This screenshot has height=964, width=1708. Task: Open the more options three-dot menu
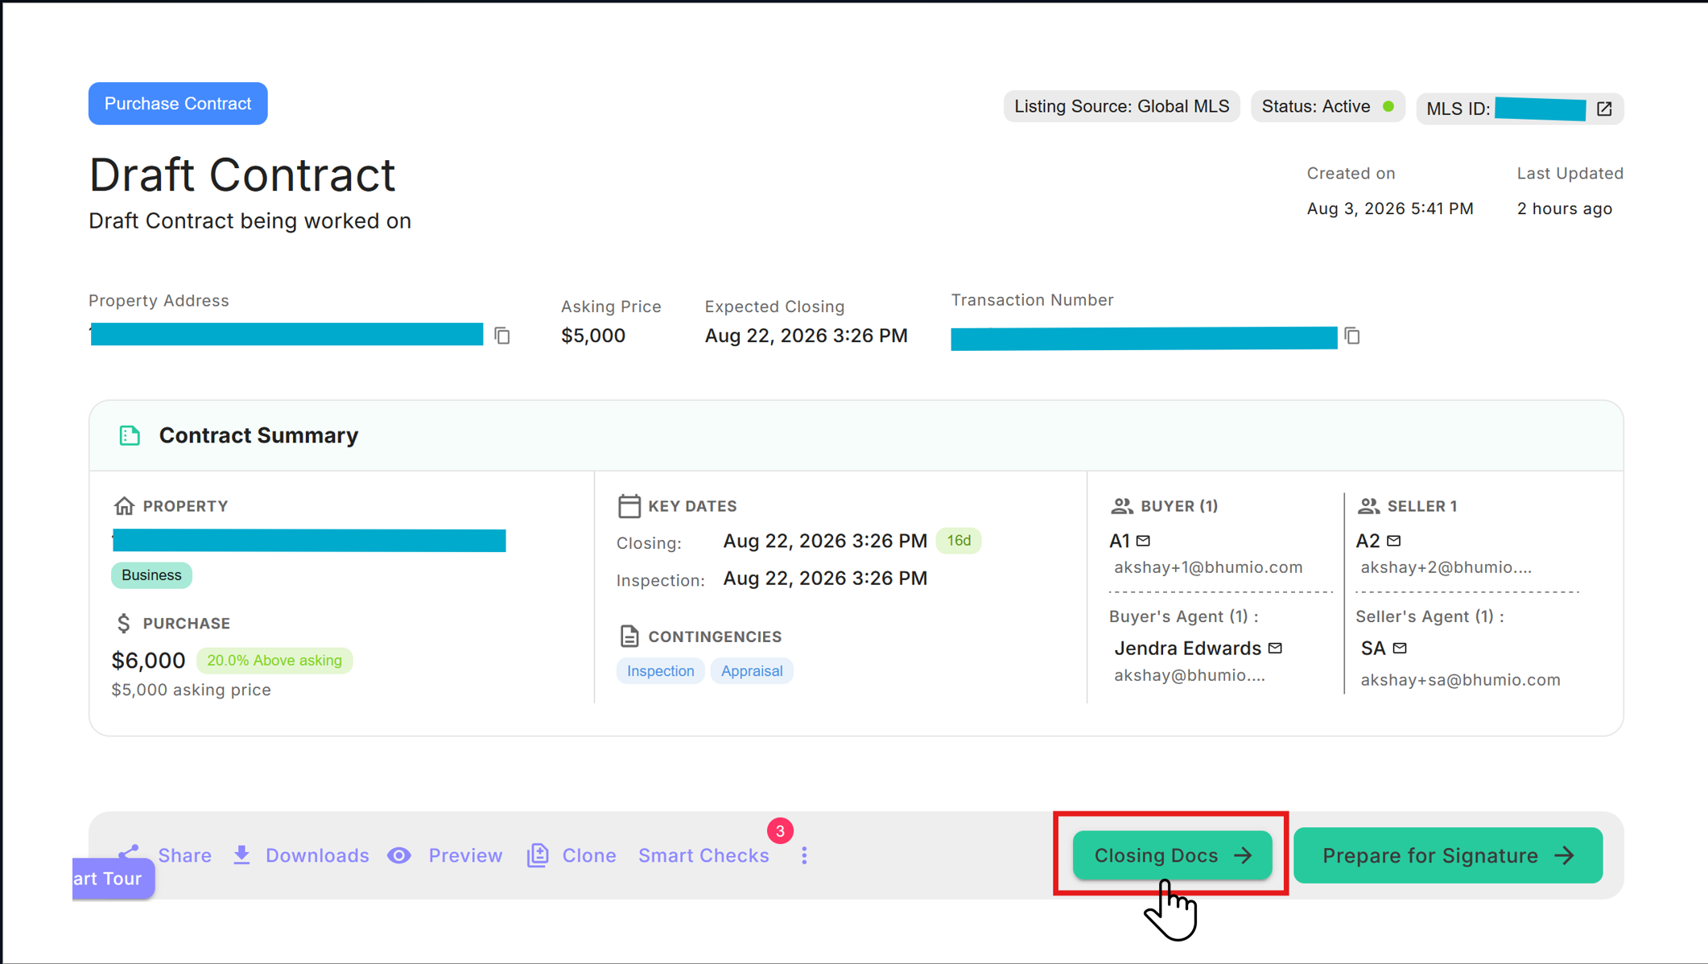(804, 855)
